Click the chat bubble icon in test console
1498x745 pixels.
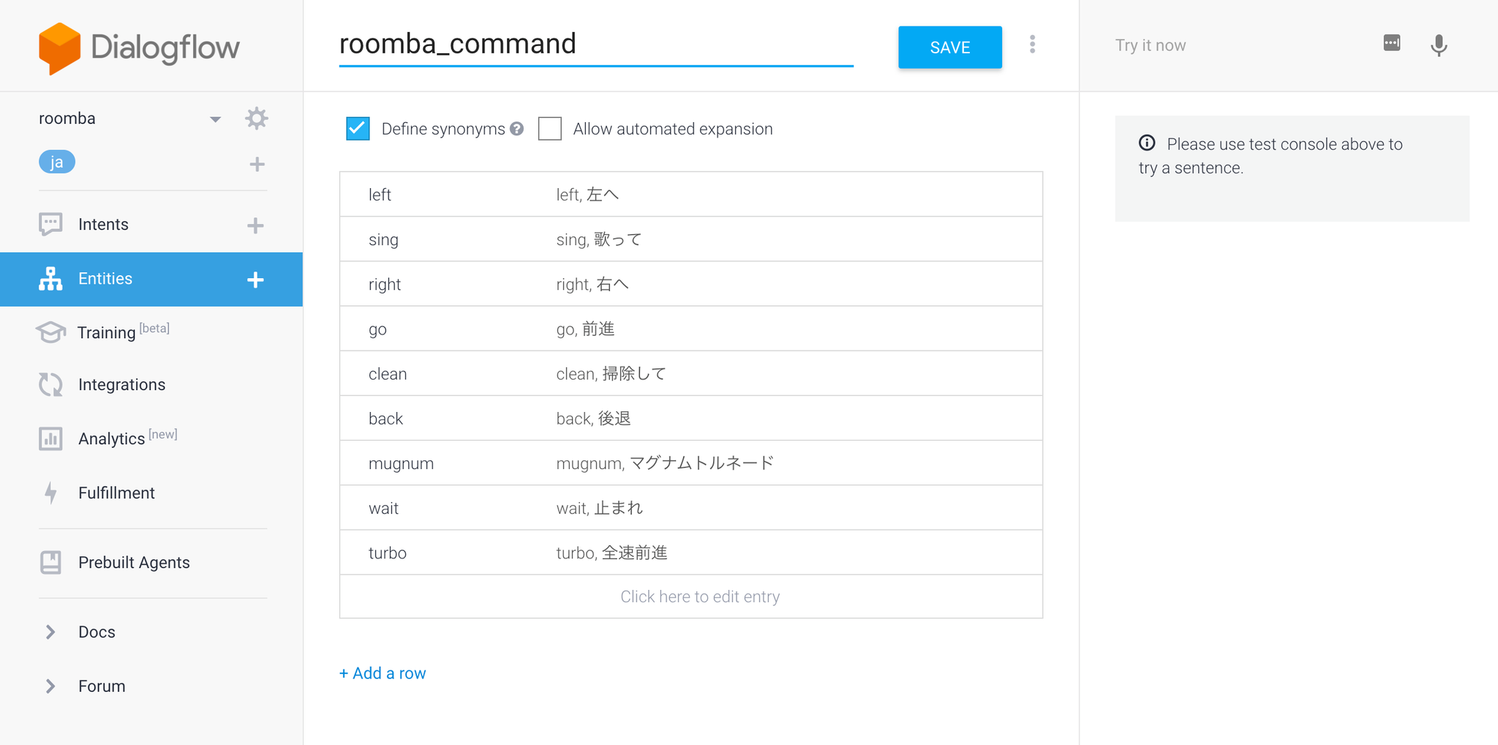(1391, 43)
